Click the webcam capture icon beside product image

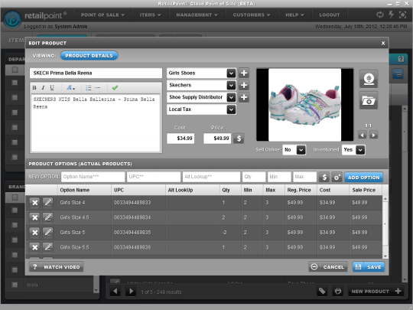(369, 79)
